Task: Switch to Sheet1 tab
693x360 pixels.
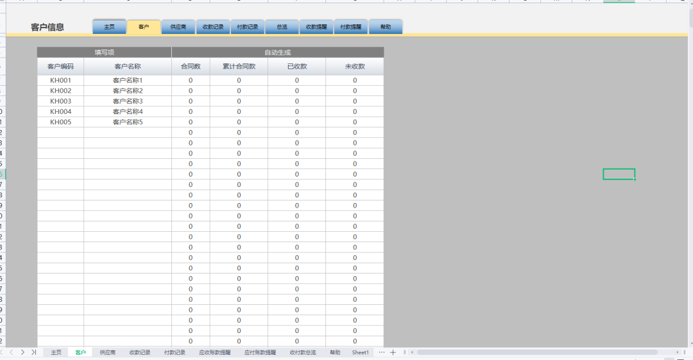Action: (x=360, y=352)
